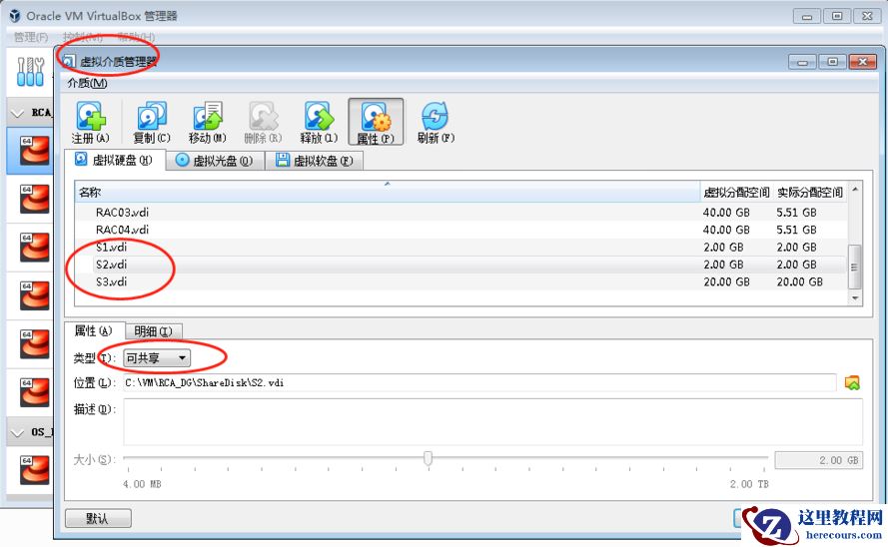The height and width of the screenshot is (547, 888).
Task: Click the browse location folder icon
Action: tap(852, 383)
